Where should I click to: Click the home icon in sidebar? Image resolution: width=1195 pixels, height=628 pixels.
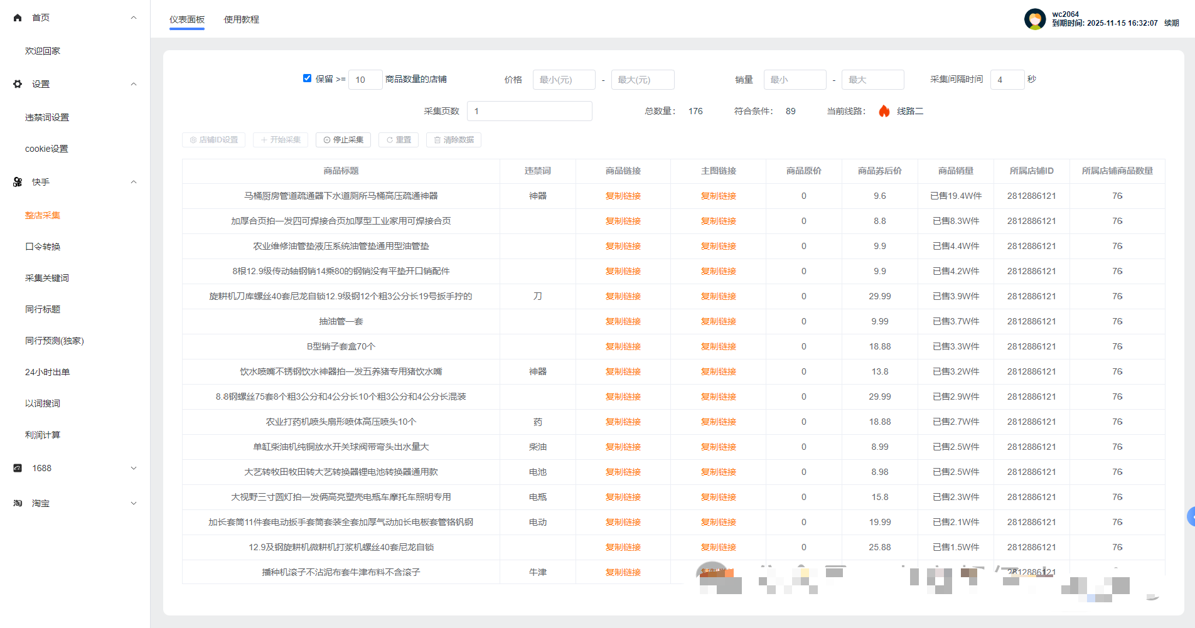[x=18, y=18]
